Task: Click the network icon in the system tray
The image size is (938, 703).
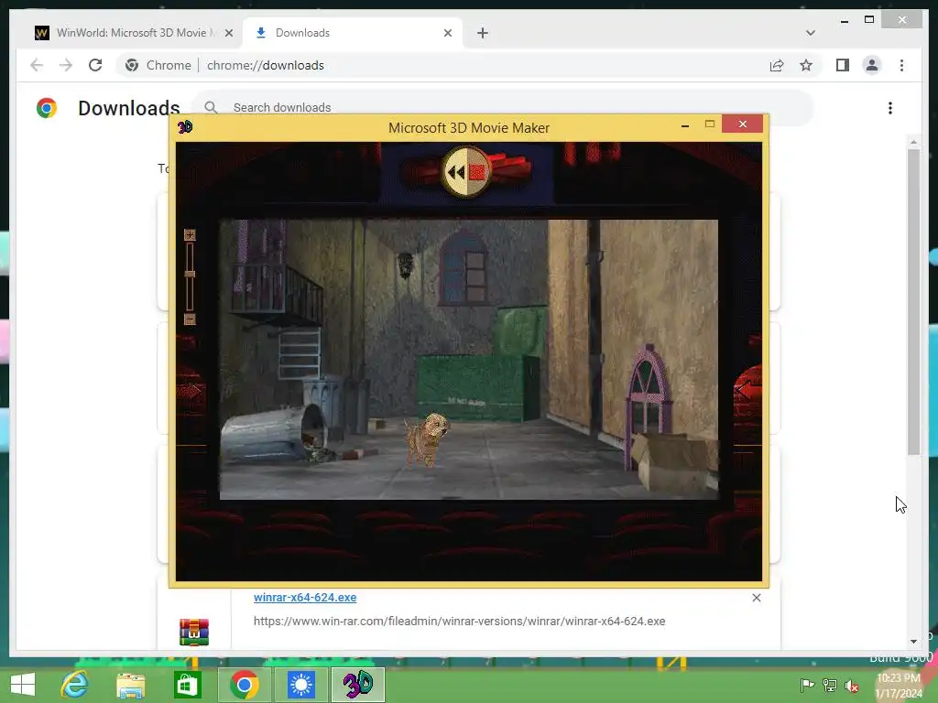Action: (830, 685)
